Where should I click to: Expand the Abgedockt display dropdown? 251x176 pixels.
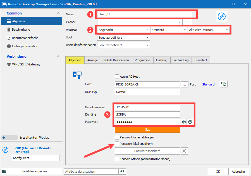click(123, 30)
